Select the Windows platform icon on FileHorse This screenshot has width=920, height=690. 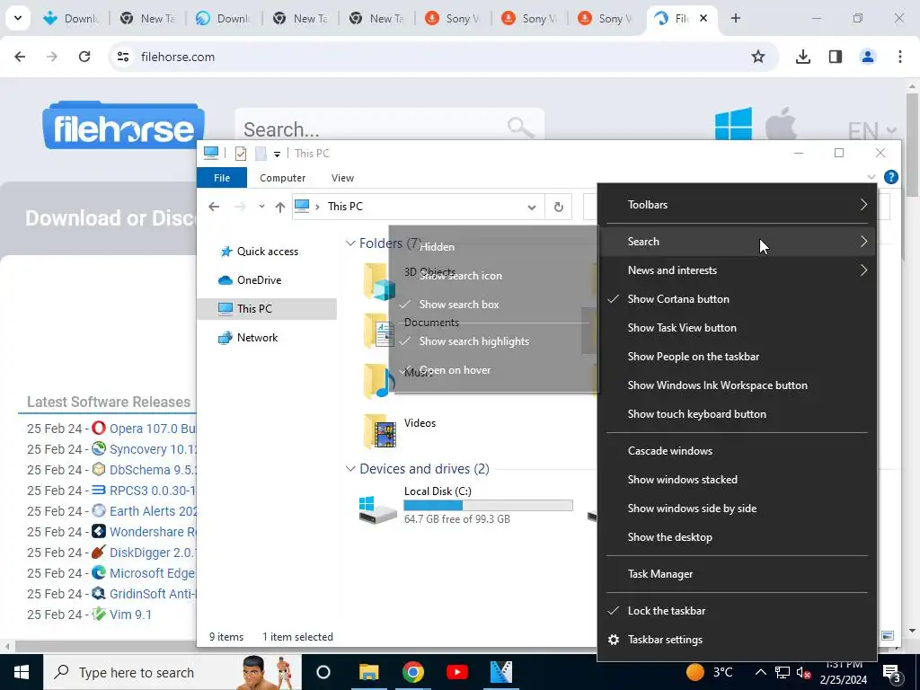733,123
